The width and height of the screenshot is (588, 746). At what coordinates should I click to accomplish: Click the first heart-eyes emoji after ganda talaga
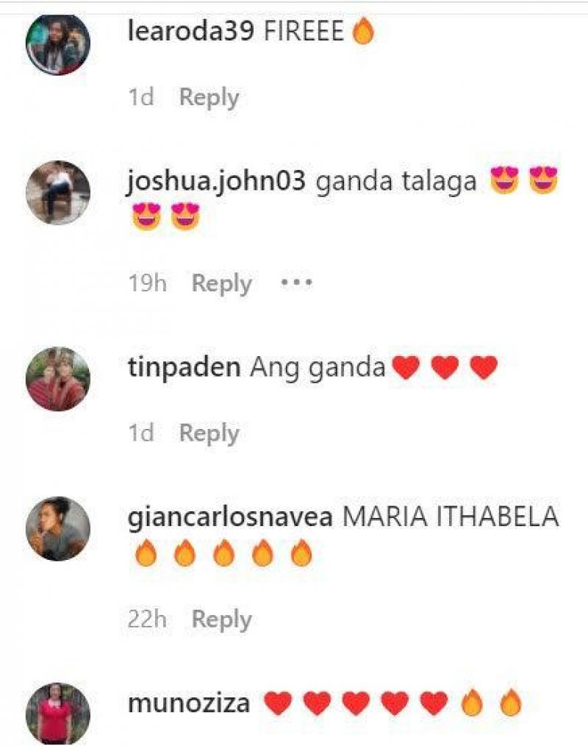pos(504,180)
